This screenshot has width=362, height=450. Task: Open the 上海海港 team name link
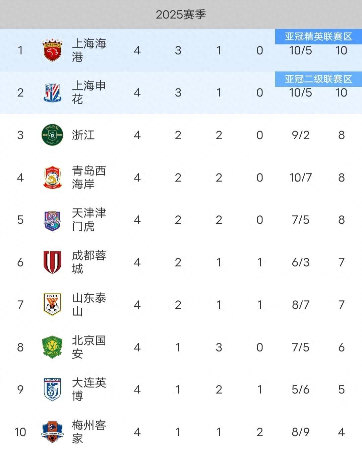pos(89,50)
